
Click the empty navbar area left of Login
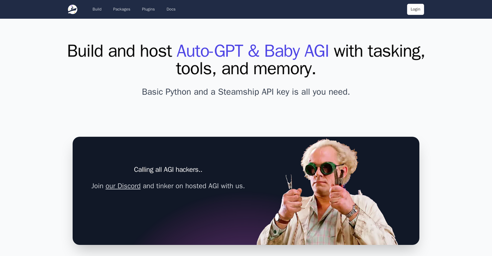click(295, 9)
